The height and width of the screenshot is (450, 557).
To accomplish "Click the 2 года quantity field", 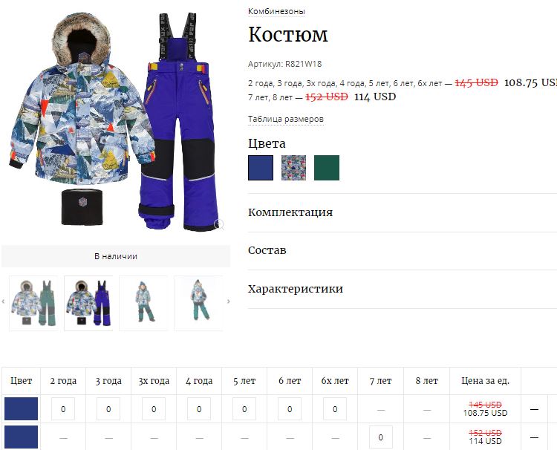I will point(63,409).
